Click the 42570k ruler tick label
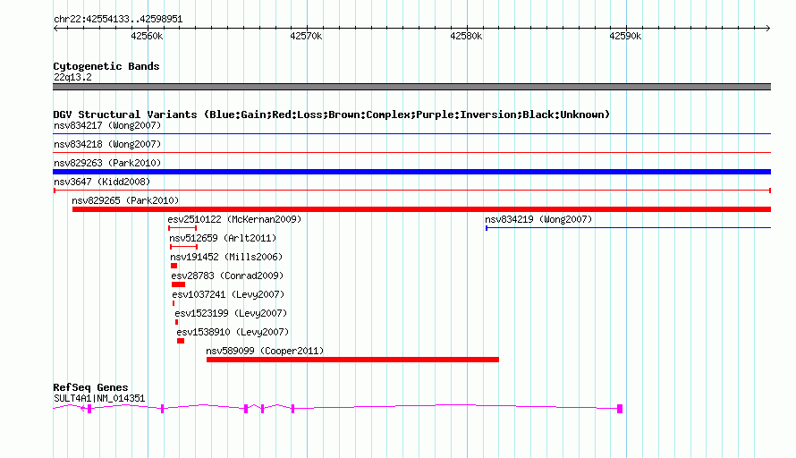 [x=306, y=36]
